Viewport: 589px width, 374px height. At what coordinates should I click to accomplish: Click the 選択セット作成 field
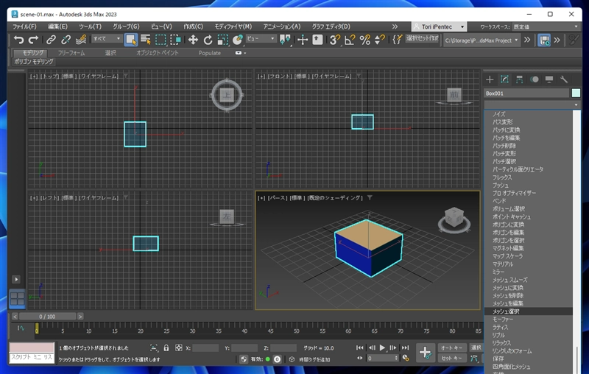coord(422,38)
